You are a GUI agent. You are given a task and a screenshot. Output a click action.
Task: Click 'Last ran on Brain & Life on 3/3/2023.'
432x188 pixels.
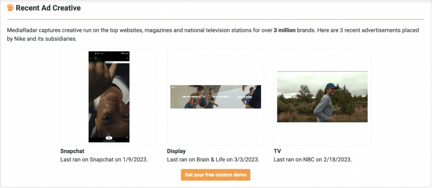[x=213, y=159]
